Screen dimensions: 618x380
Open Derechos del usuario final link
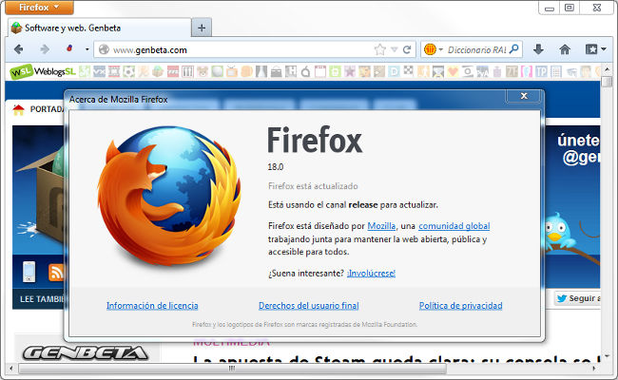point(309,305)
